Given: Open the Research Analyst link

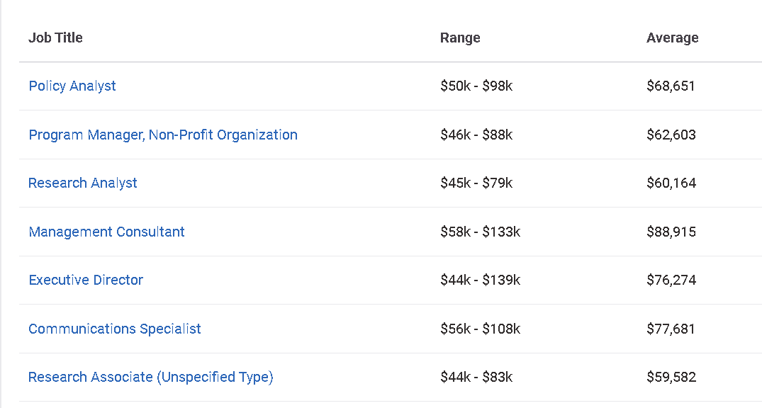Looking at the screenshot, I should (x=83, y=183).
